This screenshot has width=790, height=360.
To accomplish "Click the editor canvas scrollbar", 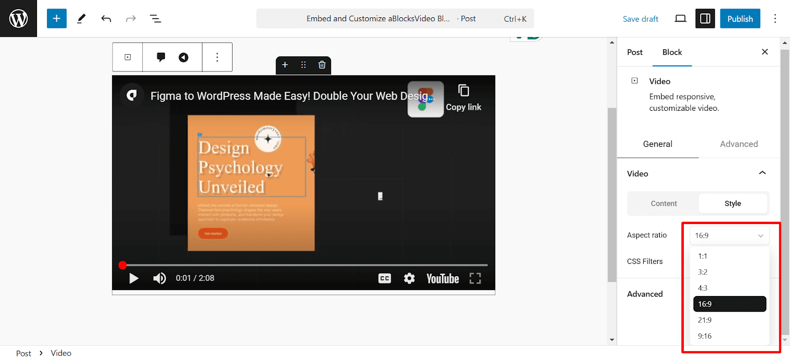I will (x=612, y=195).
